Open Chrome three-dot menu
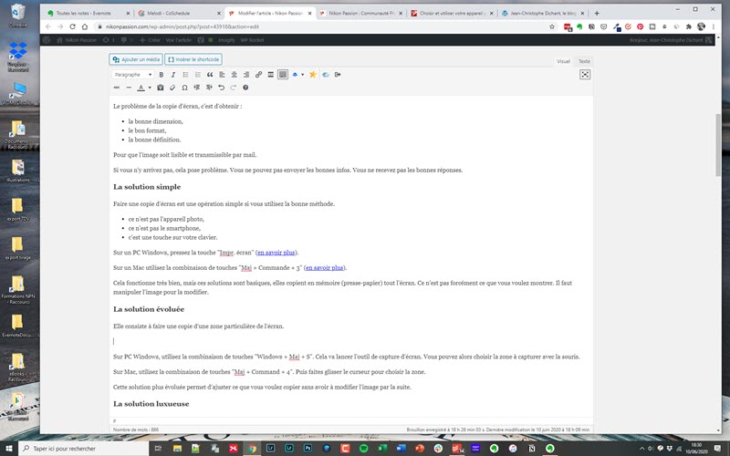Image resolution: width=730 pixels, height=456 pixels. (x=714, y=26)
